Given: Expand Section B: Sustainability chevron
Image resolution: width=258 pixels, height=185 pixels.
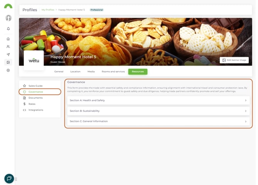Looking at the screenshot, I should (246, 111).
